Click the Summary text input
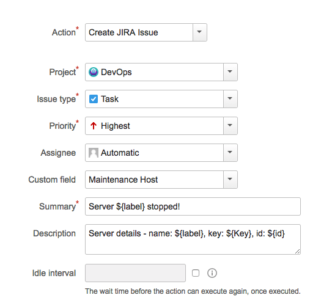This screenshot has height=306, width=321. point(193,206)
